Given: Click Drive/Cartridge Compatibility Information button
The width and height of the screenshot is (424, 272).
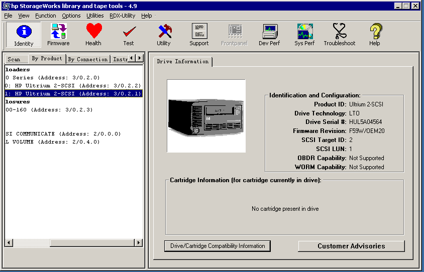Looking at the screenshot, I should coord(218,246).
